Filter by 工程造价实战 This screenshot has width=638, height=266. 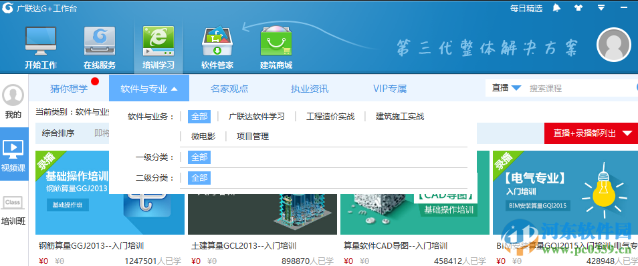(330, 117)
